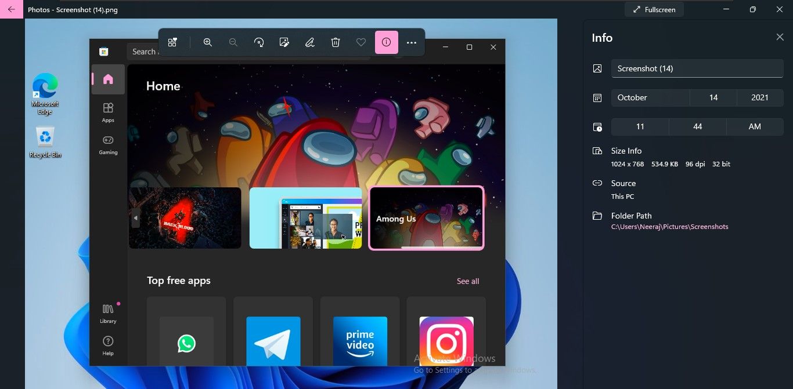Viewport: 793px width, 389px height.
Task: Toggle the Info pane button
Action: click(387, 42)
